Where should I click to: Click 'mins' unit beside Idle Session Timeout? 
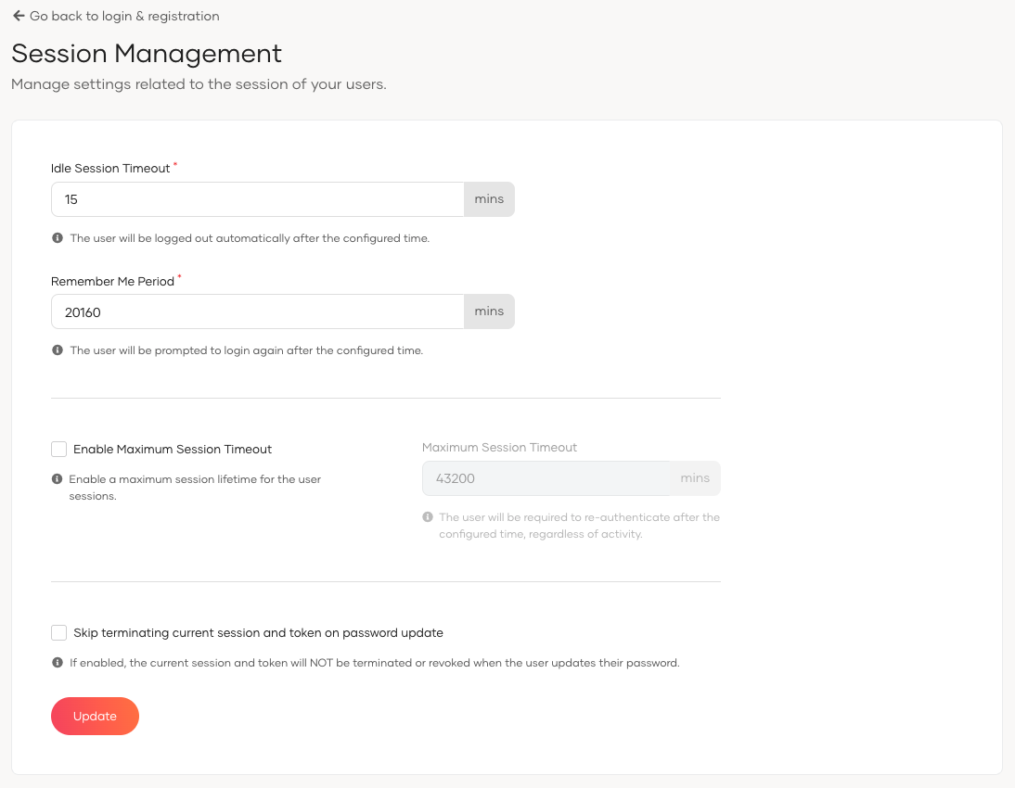(x=489, y=199)
